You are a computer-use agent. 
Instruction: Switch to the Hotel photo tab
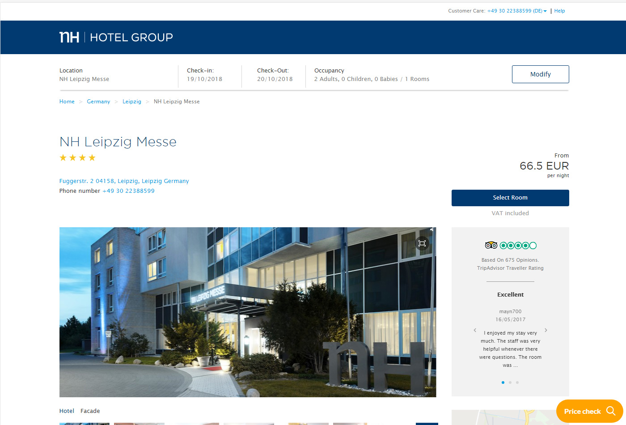point(67,411)
